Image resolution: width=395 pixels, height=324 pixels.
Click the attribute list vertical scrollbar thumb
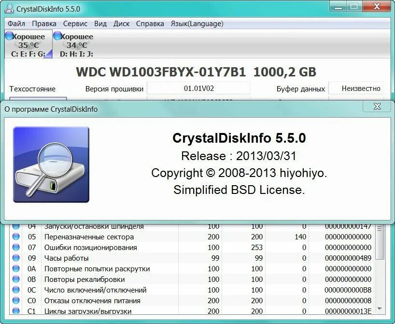click(x=380, y=241)
